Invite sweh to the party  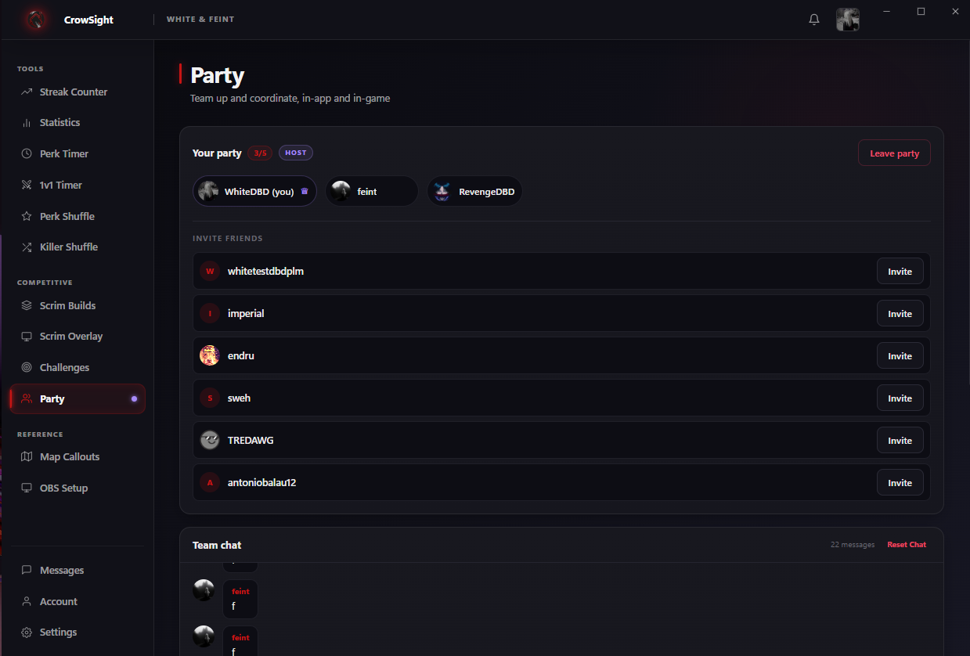(900, 398)
